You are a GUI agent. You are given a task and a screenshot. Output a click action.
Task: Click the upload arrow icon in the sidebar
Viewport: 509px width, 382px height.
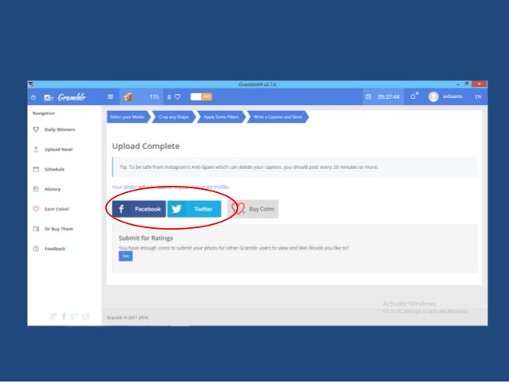(x=36, y=149)
